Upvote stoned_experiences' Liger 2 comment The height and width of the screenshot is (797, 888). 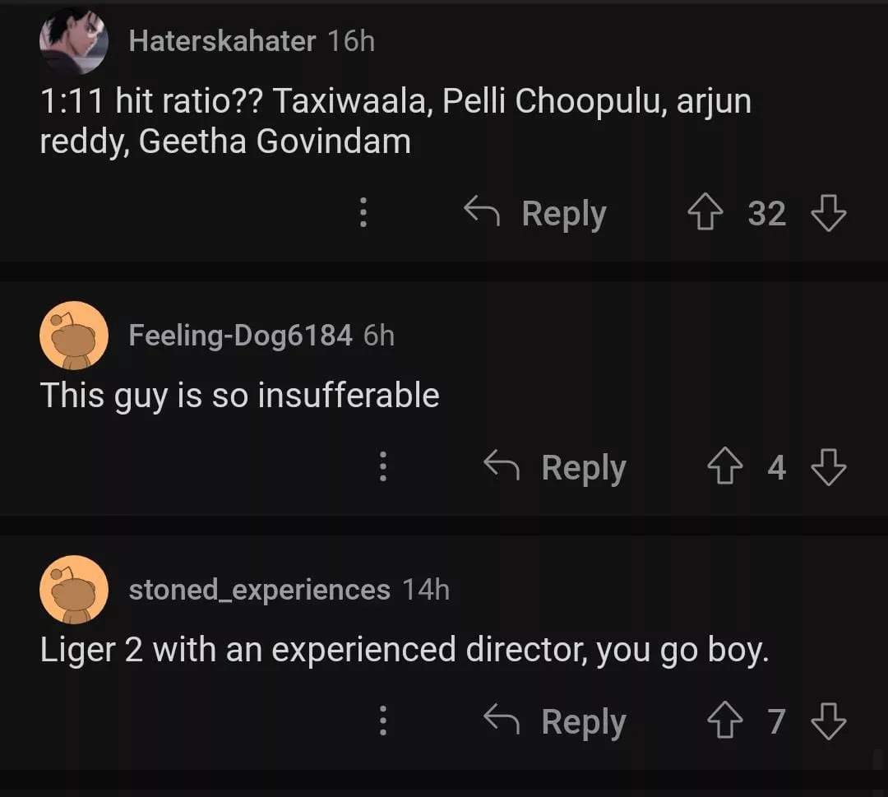click(723, 722)
